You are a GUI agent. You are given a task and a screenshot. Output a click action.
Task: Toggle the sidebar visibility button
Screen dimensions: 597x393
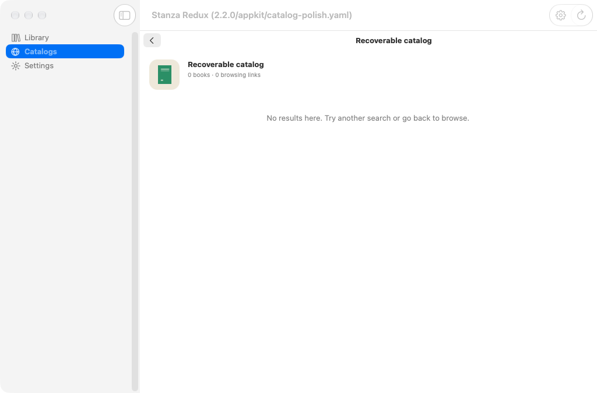pos(125,15)
